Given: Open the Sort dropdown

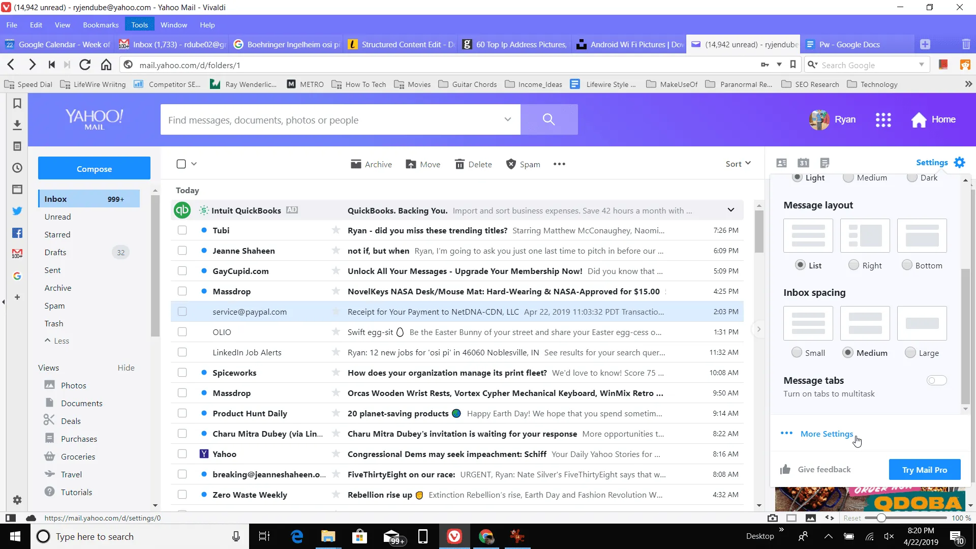Looking at the screenshot, I should coord(738,164).
